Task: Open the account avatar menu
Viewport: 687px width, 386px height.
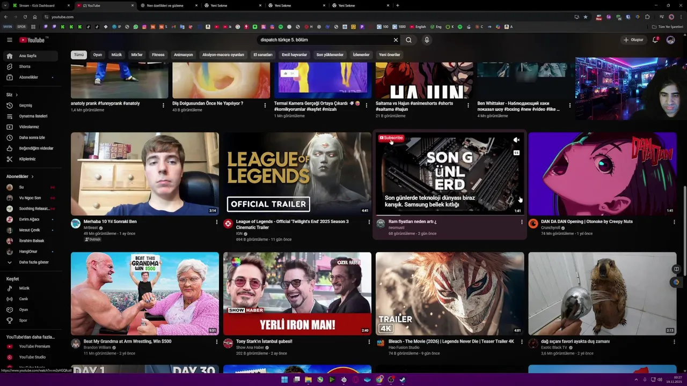Action: click(x=670, y=40)
